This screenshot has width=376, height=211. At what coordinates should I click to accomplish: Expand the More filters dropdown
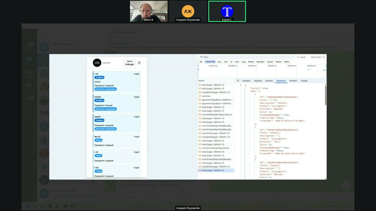(x=318, y=57)
